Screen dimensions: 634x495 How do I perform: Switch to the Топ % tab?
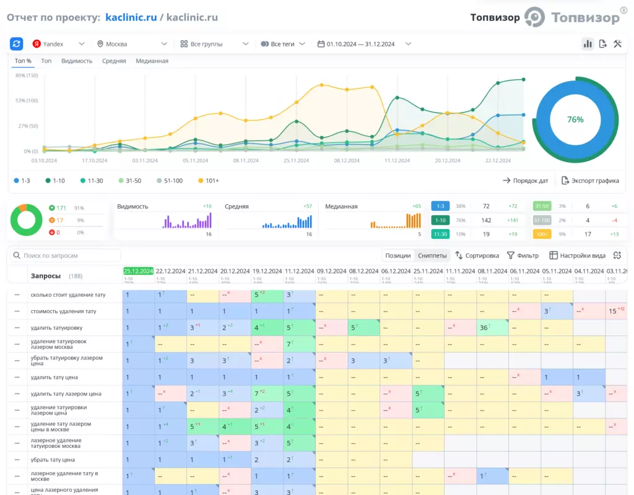23,61
